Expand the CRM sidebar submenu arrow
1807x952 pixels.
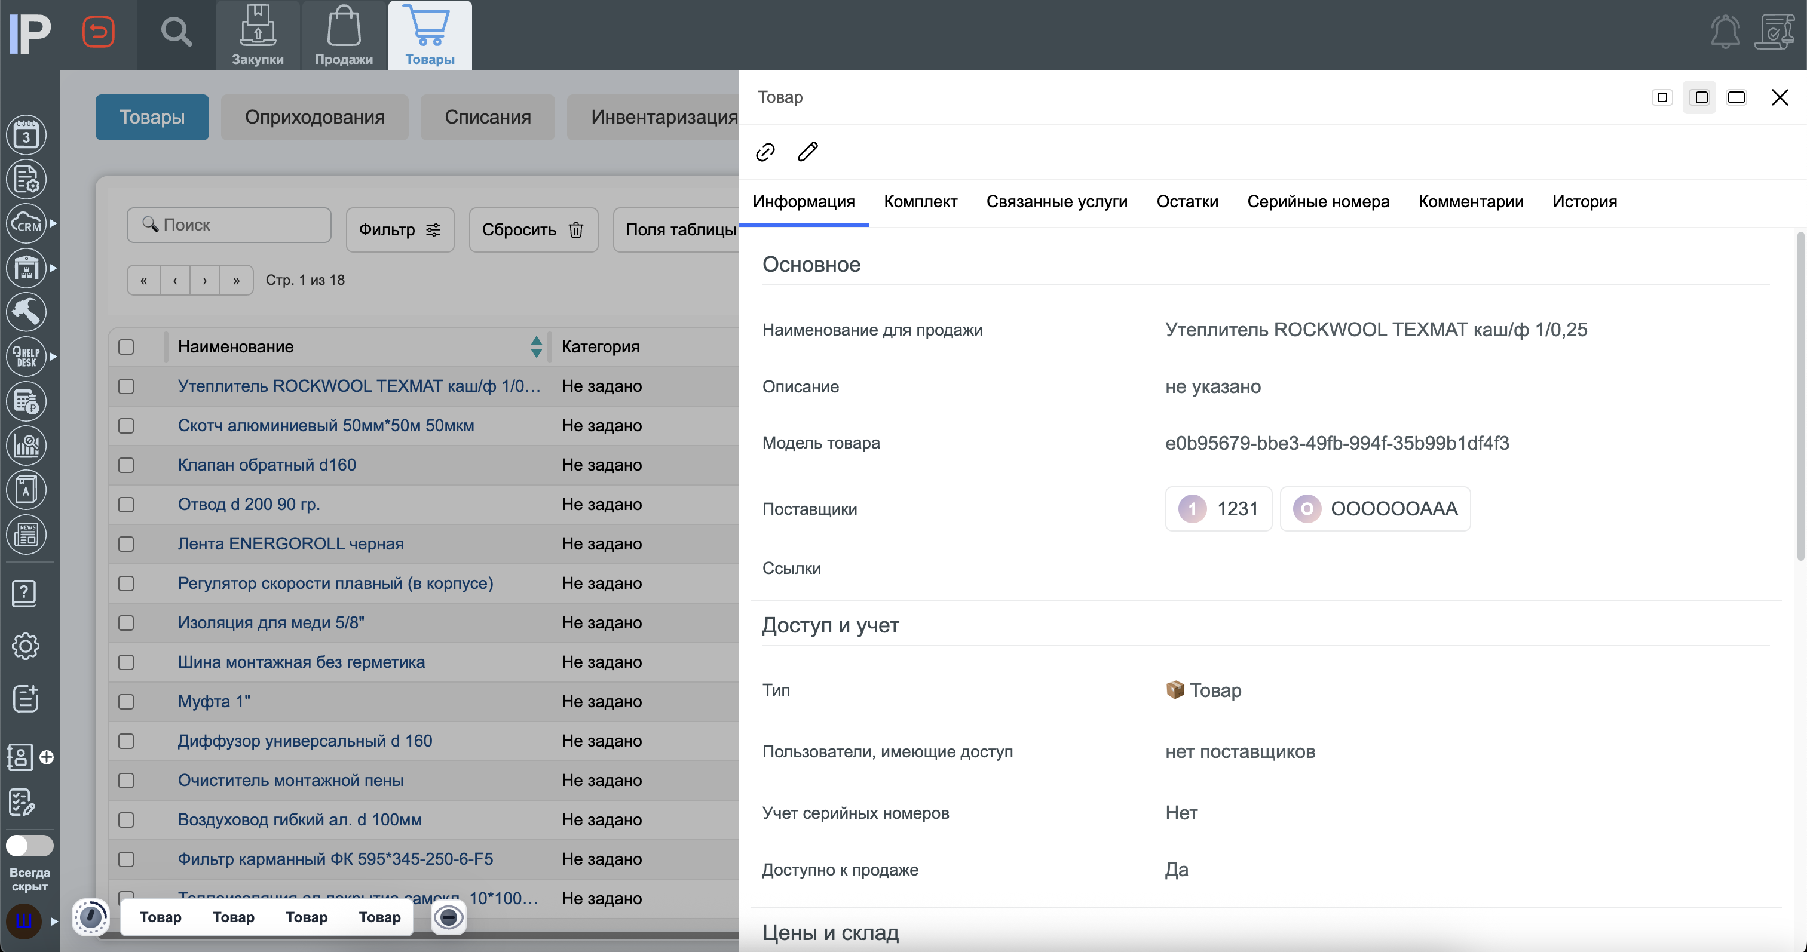(x=54, y=223)
